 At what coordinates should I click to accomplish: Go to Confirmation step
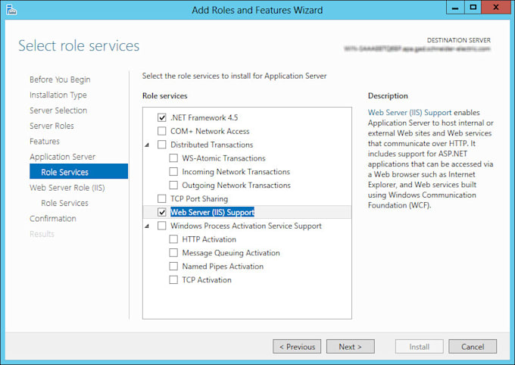point(52,219)
